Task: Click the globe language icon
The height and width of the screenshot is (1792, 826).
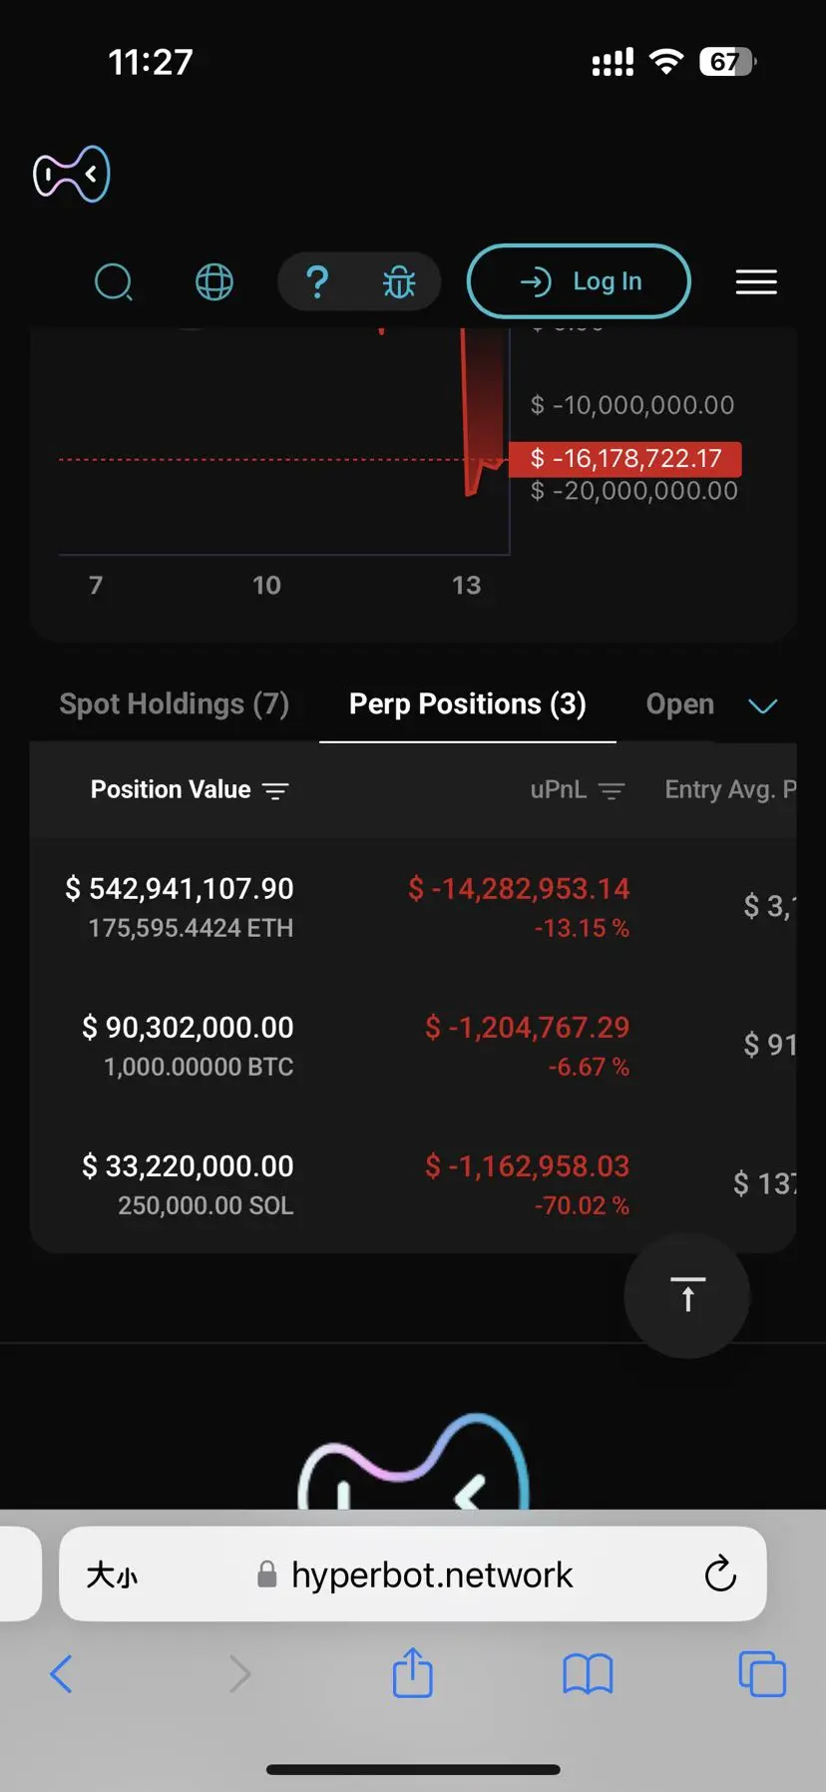Action: pos(214,282)
